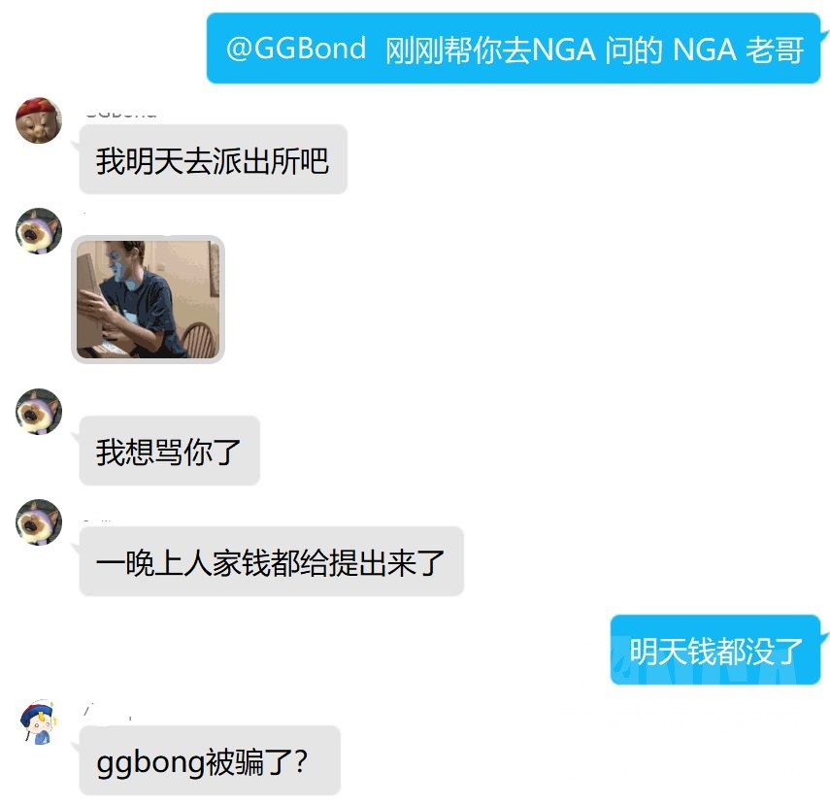
Task: Open the dog avatar next to the image message
Action: coord(39,231)
